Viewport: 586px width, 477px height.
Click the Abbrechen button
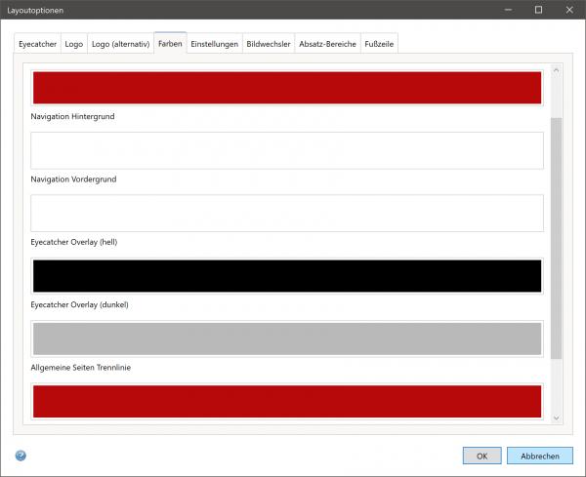(539, 456)
